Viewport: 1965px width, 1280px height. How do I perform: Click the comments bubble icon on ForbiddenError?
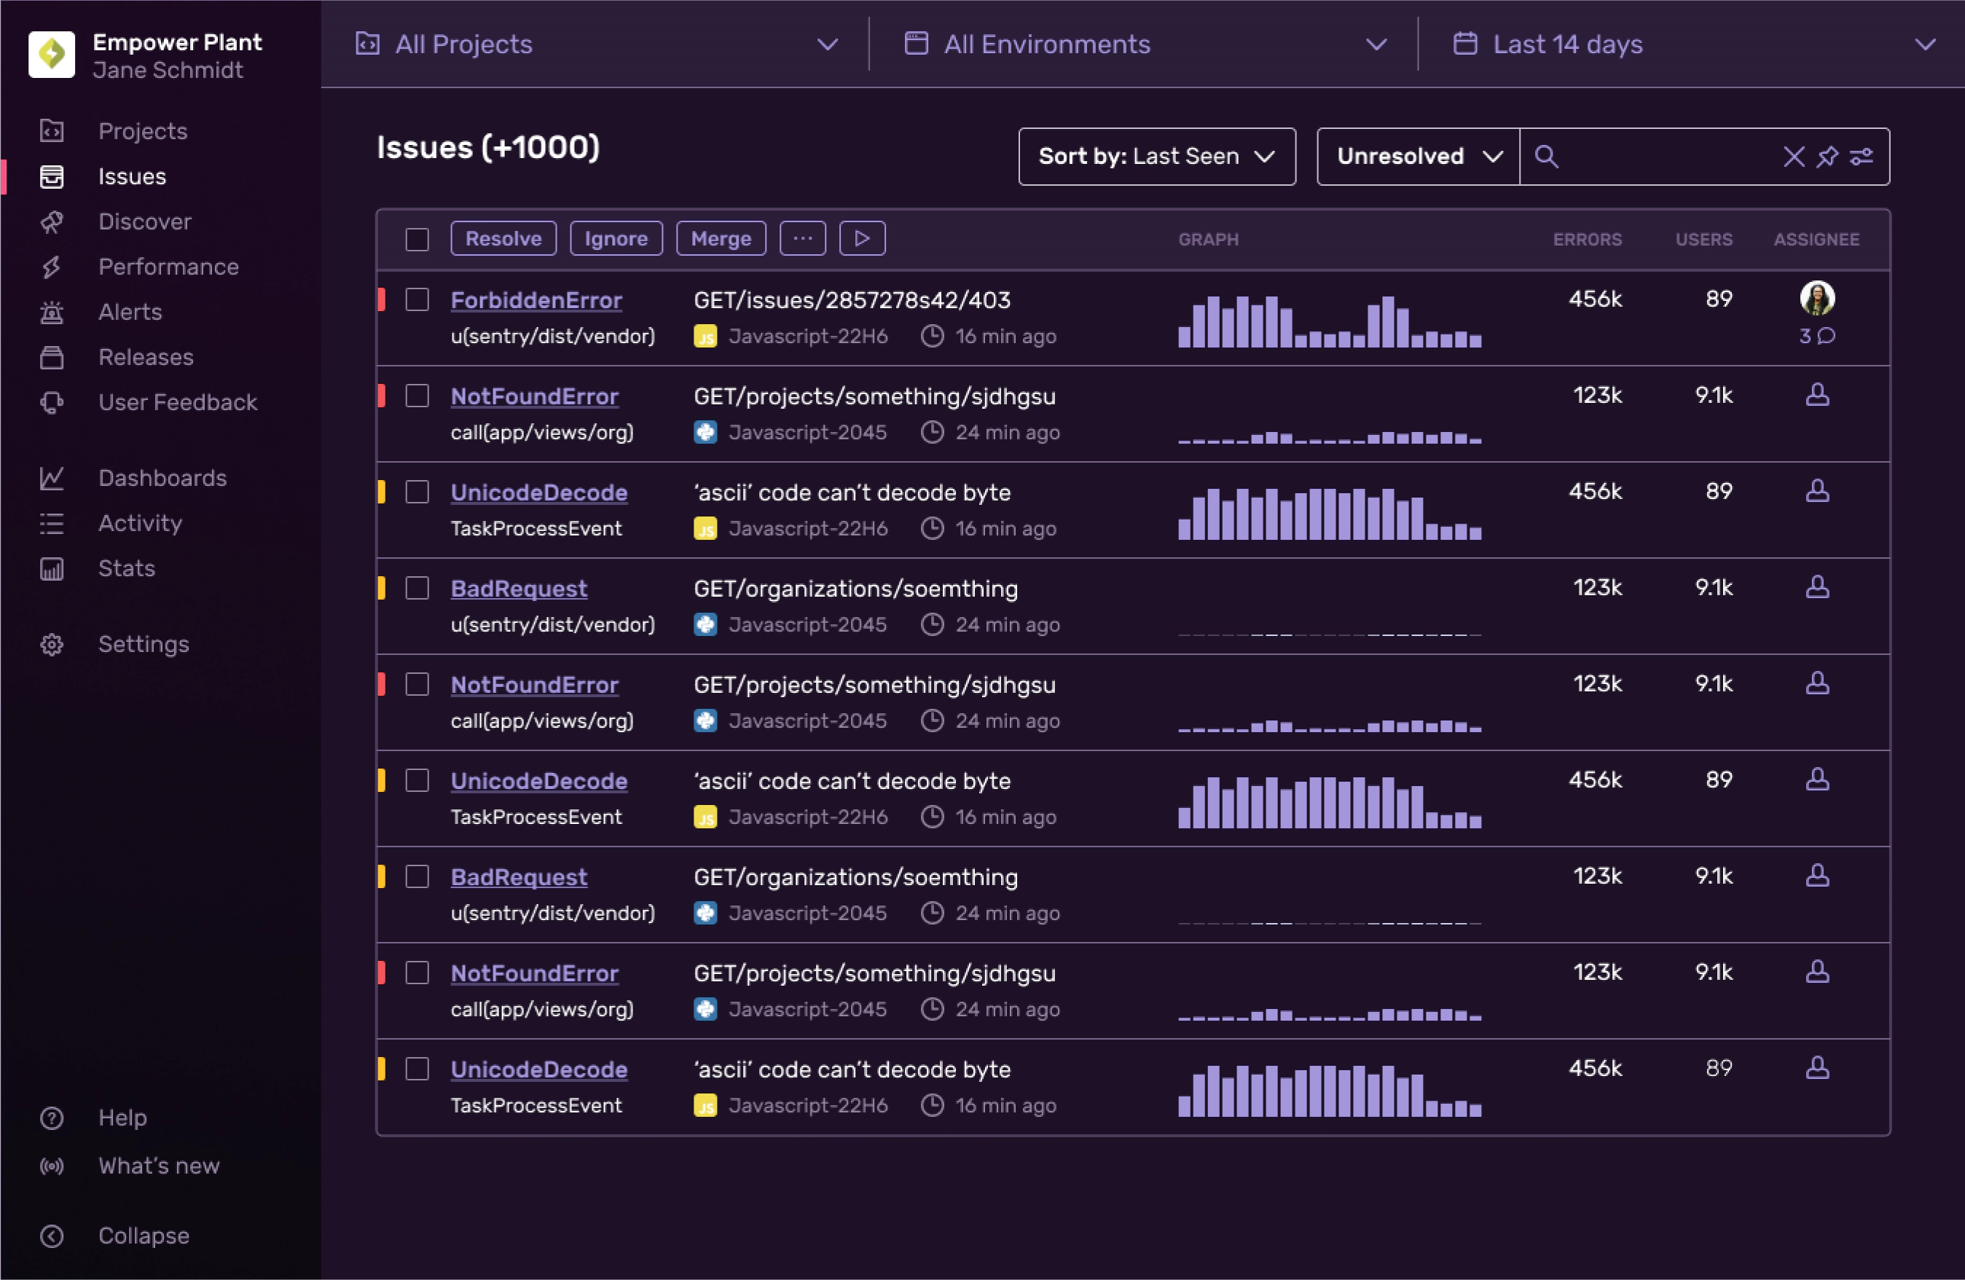point(1827,336)
